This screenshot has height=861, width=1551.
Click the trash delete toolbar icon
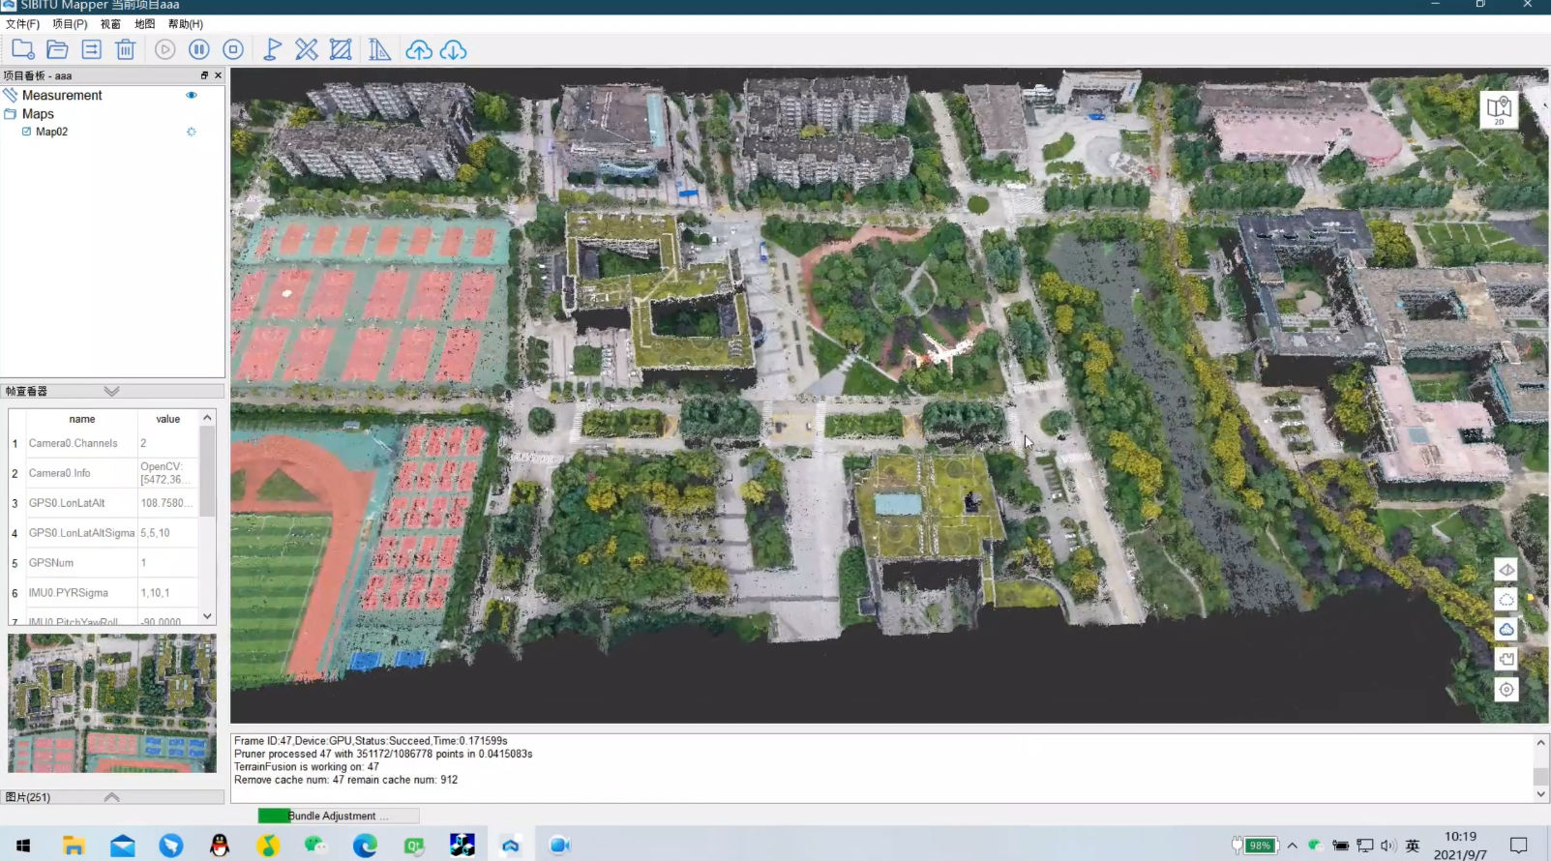click(x=125, y=49)
